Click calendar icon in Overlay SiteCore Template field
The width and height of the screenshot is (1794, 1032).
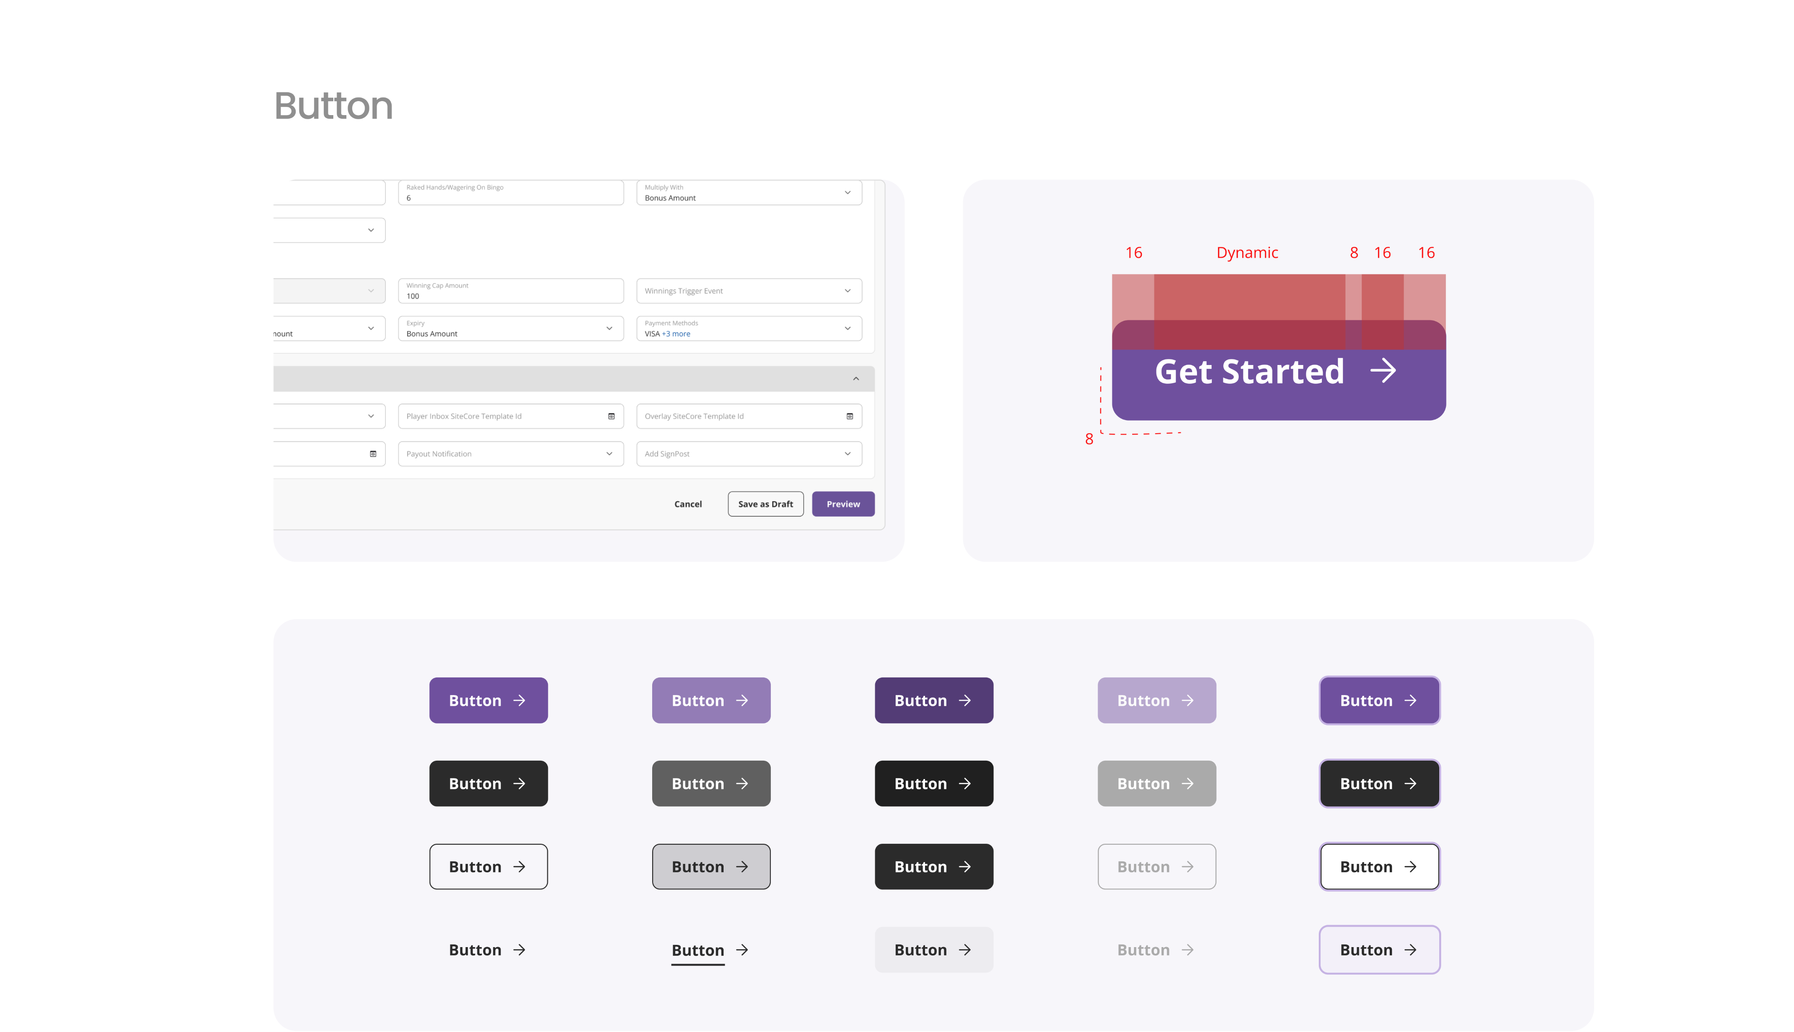pos(850,416)
